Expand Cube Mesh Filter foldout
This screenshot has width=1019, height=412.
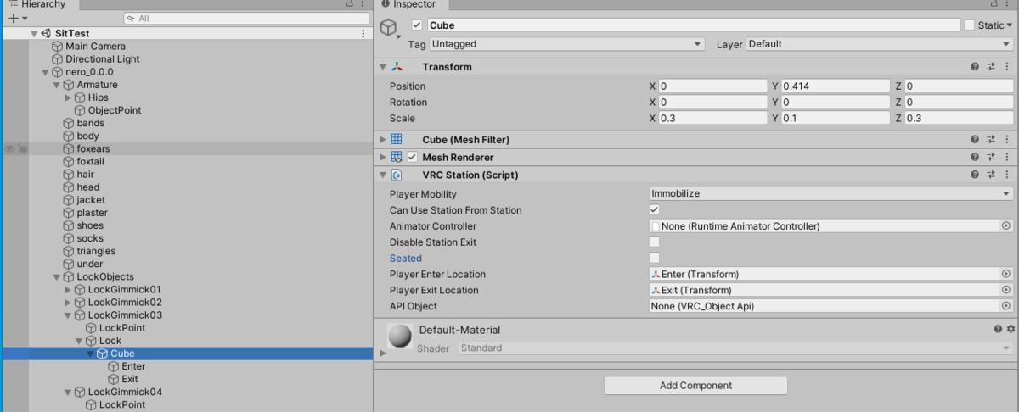tap(383, 140)
